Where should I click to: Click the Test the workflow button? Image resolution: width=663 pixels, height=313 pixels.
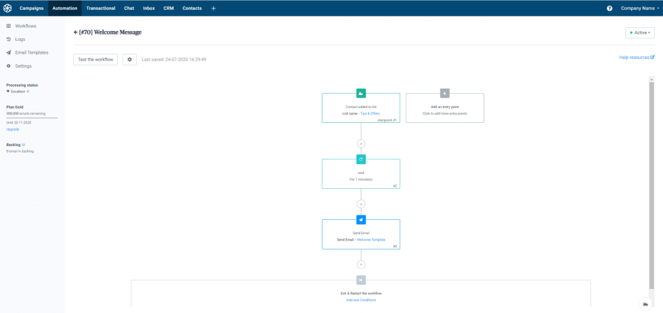point(95,59)
